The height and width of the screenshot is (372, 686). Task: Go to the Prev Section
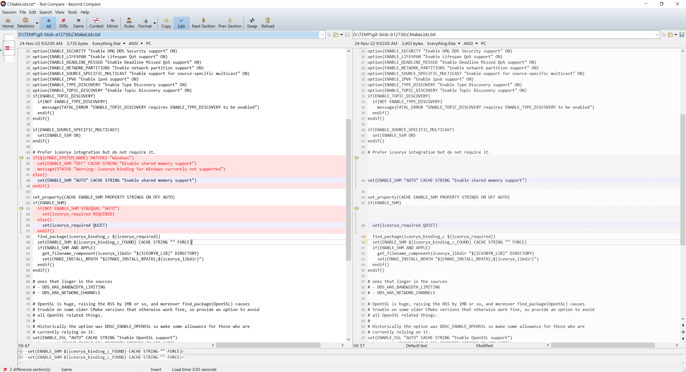230,23
